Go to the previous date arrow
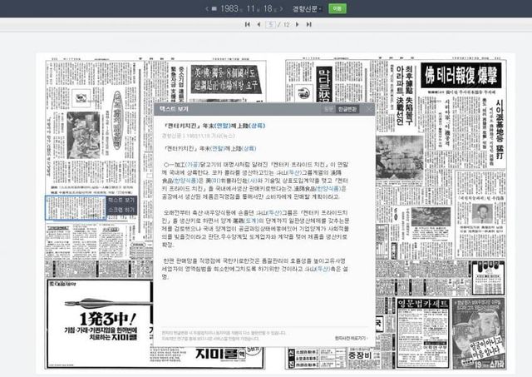Image resolution: width=532 pixels, height=377 pixels. tap(206, 7)
